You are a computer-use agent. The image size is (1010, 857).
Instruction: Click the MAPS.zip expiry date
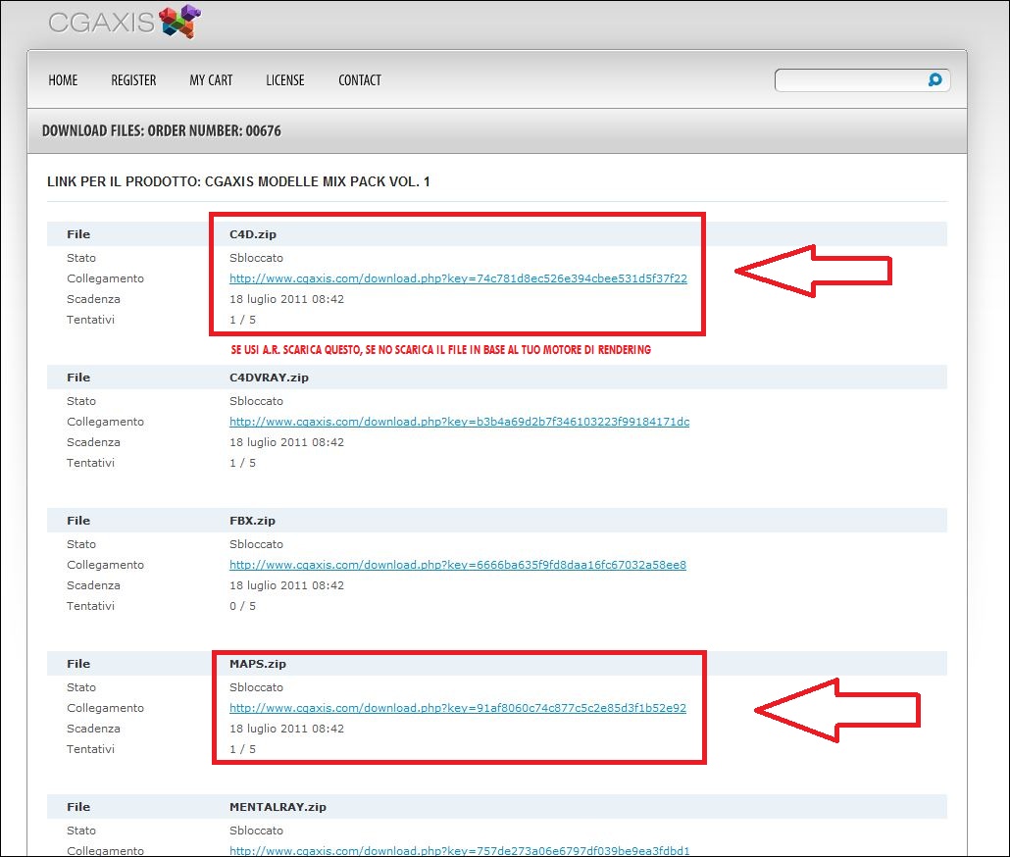point(286,729)
